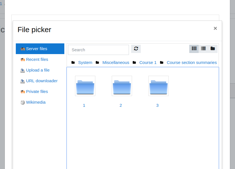235x169 pixels.
Task: Navigate to System breadcrumb
Action: (85, 63)
